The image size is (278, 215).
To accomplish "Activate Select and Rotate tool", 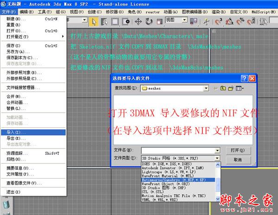I will click(149, 22).
